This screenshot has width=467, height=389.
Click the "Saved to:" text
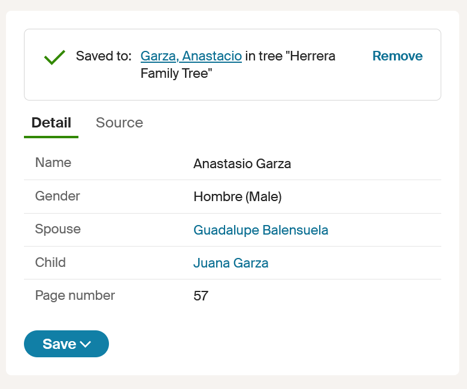click(104, 56)
